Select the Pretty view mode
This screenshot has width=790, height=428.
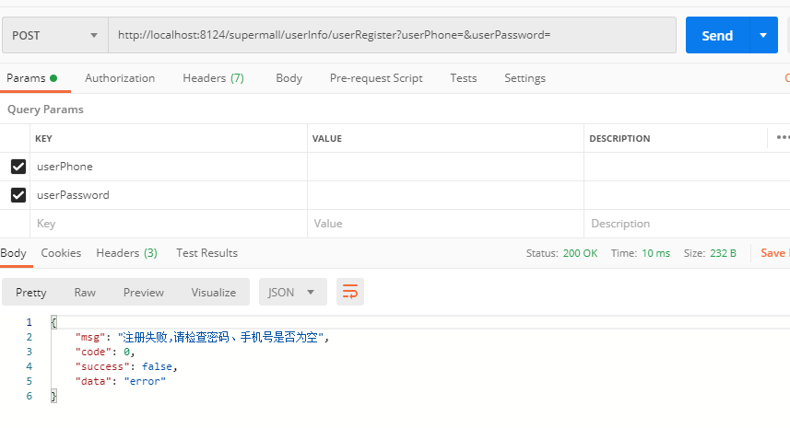[x=30, y=292]
